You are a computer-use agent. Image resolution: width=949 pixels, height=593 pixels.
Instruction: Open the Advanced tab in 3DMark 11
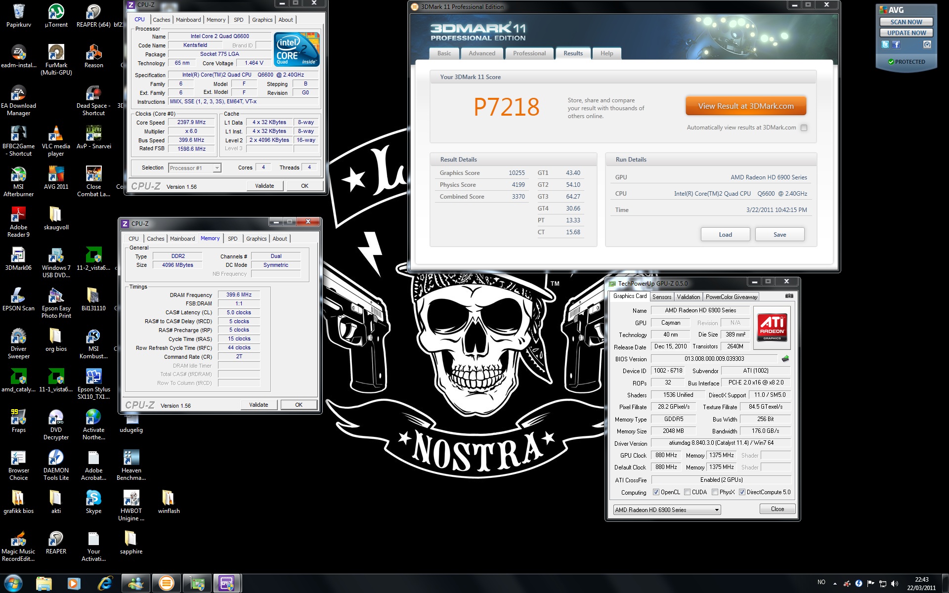tap(482, 53)
